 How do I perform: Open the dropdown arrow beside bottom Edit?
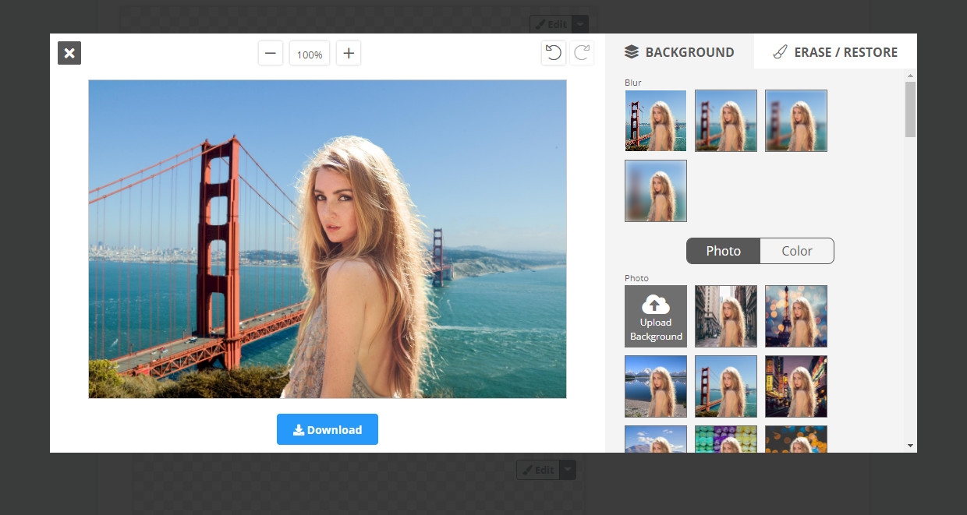(x=568, y=470)
